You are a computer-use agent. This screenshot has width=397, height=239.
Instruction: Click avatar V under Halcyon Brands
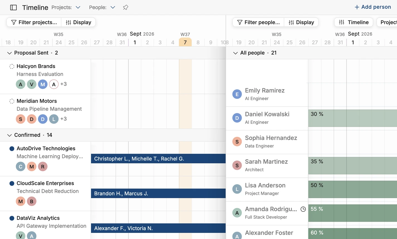pos(31,84)
